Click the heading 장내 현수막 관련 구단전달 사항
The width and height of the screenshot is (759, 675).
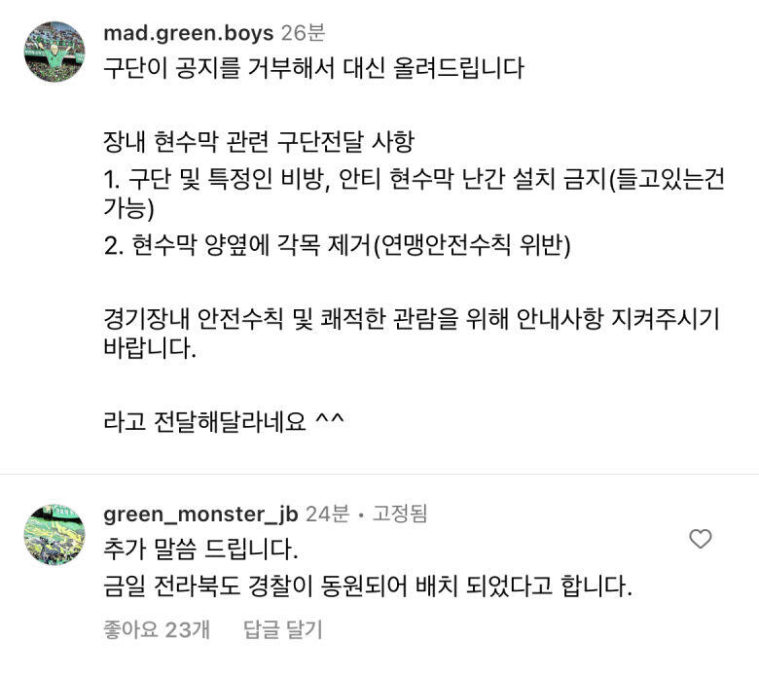[x=259, y=142]
